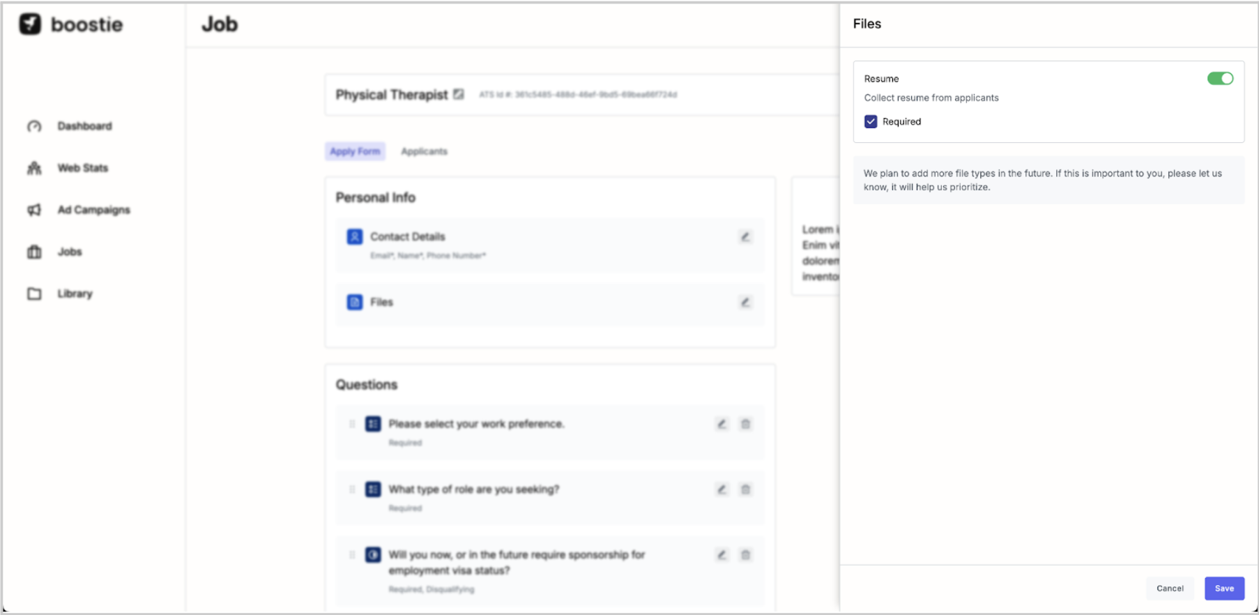This screenshot has width=1259, height=615.
Task: Edit the visa sponsorship question
Action: pyautogui.click(x=722, y=555)
